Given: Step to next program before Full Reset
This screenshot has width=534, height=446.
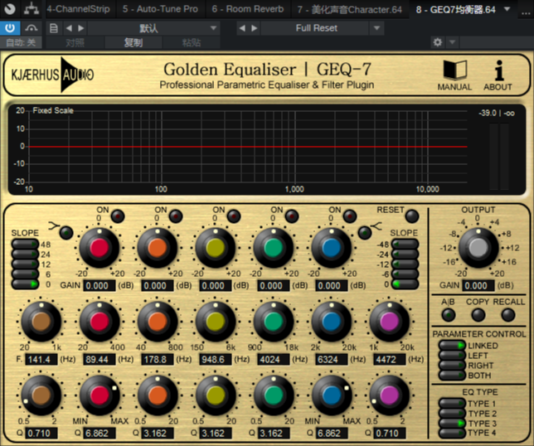Looking at the screenshot, I should point(254,28).
